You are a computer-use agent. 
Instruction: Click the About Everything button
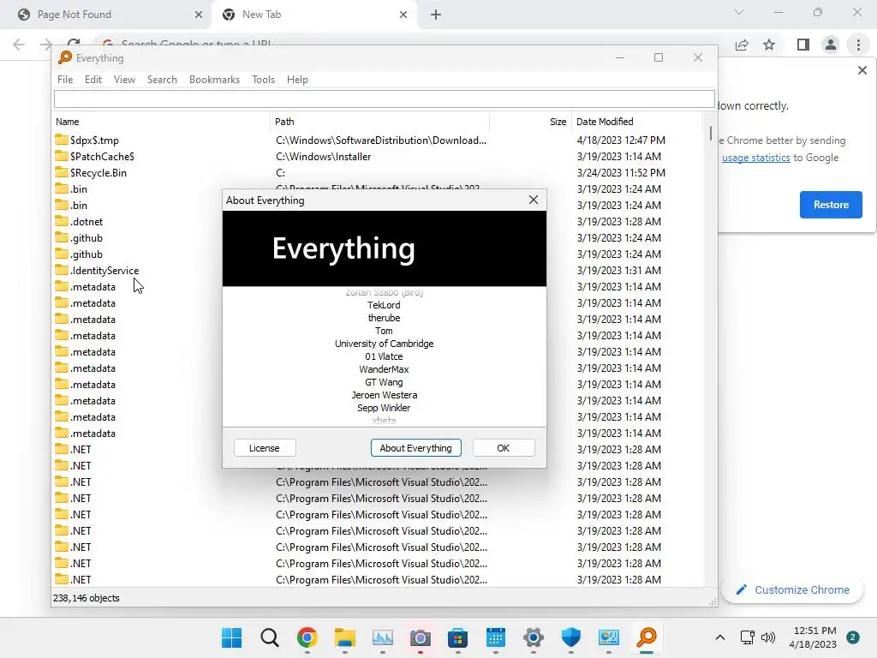coord(415,448)
